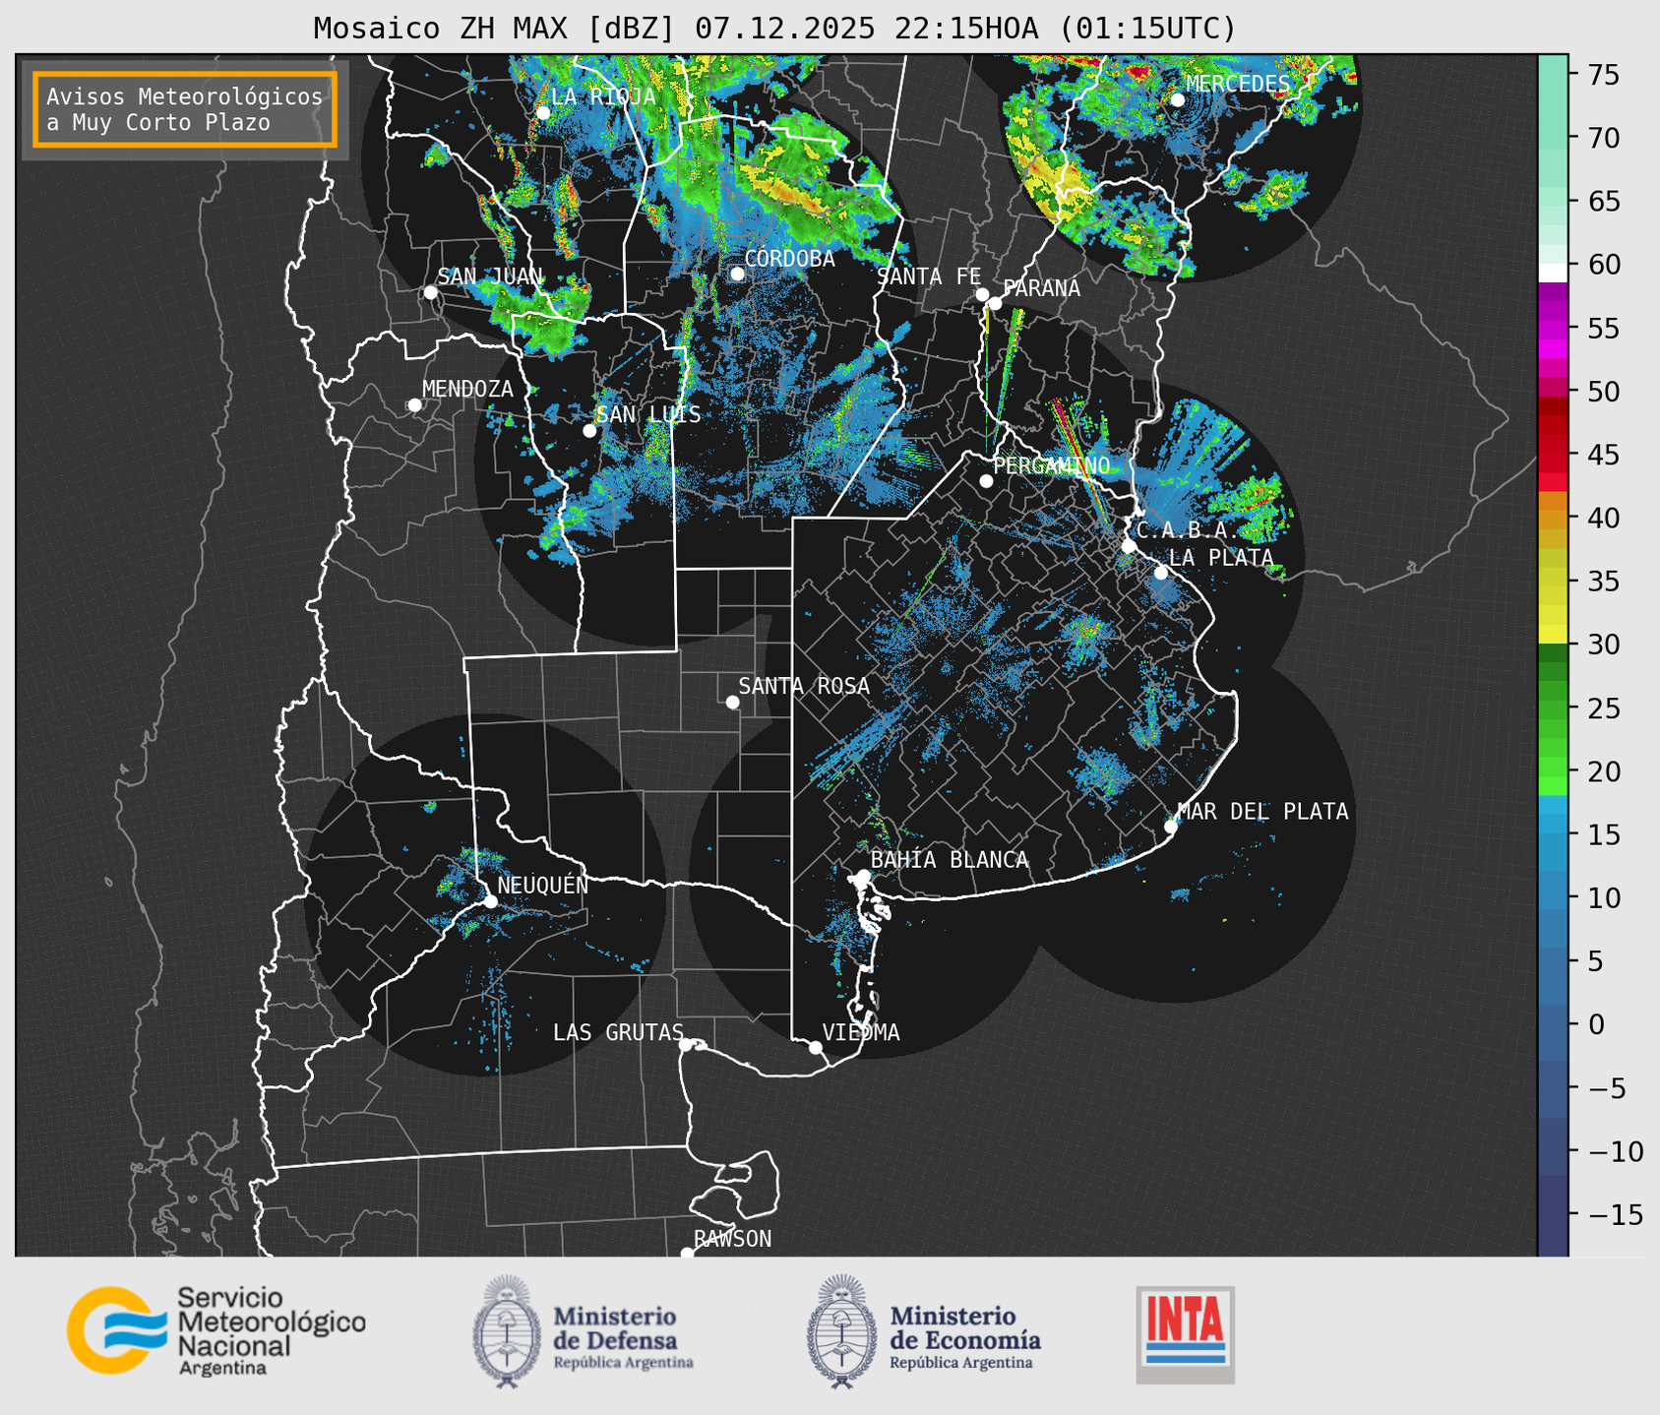The image size is (1660, 1415).
Task: Click the Rawson city marker dot
Action: pyautogui.click(x=687, y=1253)
